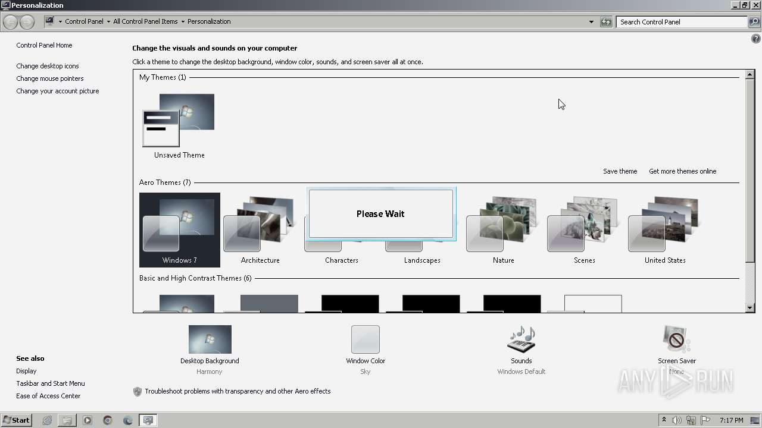Click the volume speaker tray icon
The height and width of the screenshot is (428, 762).
pyautogui.click(x=677, y=420)
